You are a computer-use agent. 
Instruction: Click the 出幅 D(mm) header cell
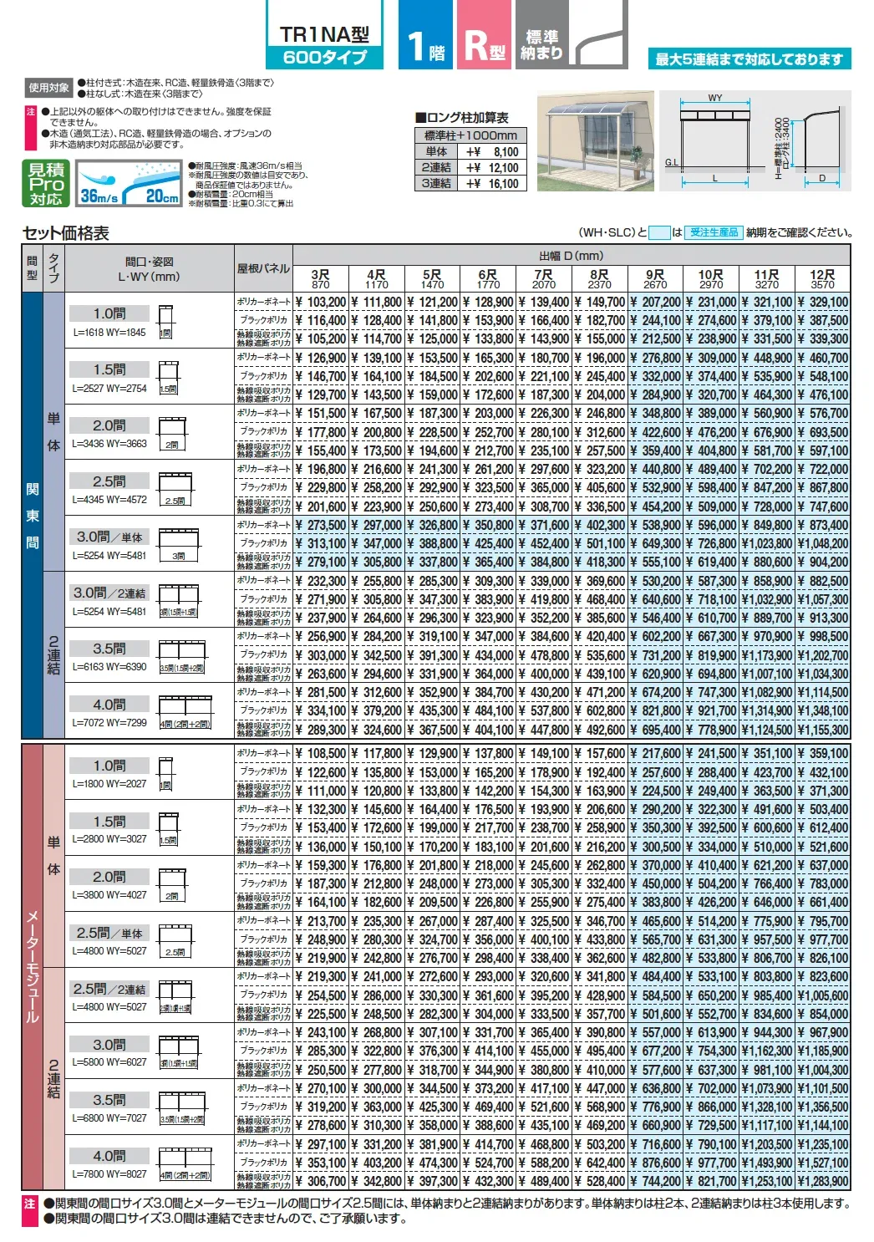point(572,256)
